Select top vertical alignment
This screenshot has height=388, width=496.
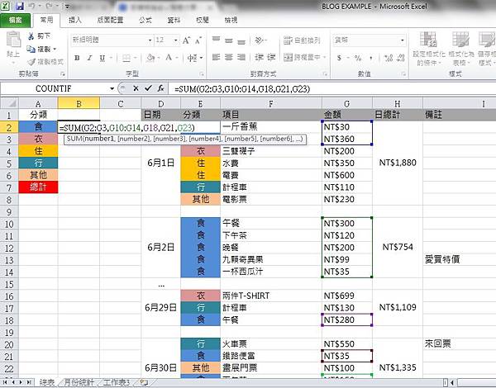tap(216, 40)
